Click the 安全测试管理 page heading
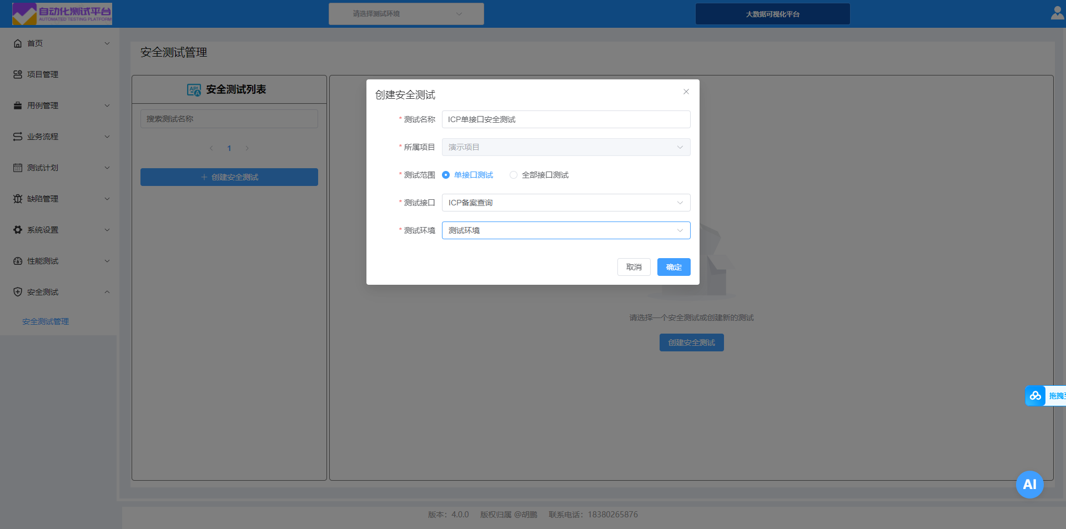The image size is (1066, 529). click(x=174, y=52)
